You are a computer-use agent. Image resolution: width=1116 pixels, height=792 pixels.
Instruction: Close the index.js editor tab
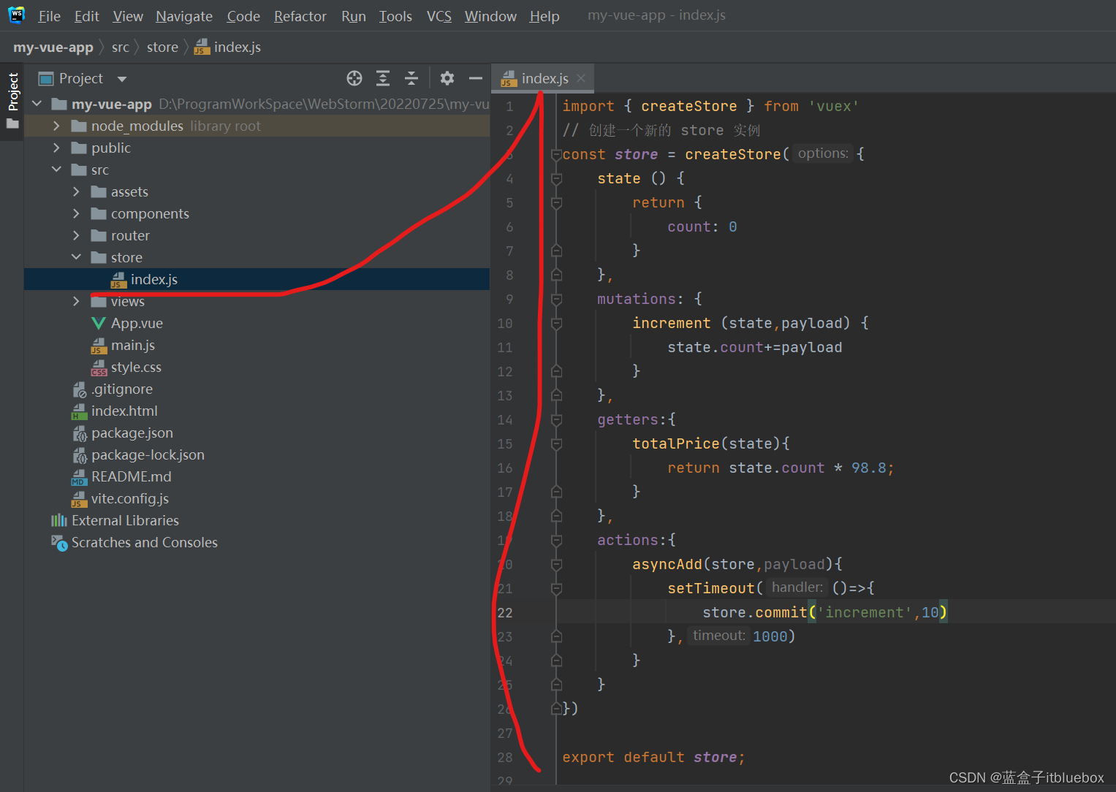click(x=581, y=78)
